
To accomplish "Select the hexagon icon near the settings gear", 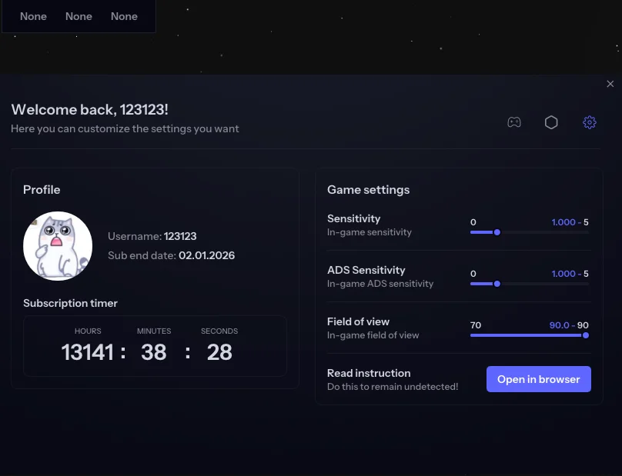I will 551,121.
